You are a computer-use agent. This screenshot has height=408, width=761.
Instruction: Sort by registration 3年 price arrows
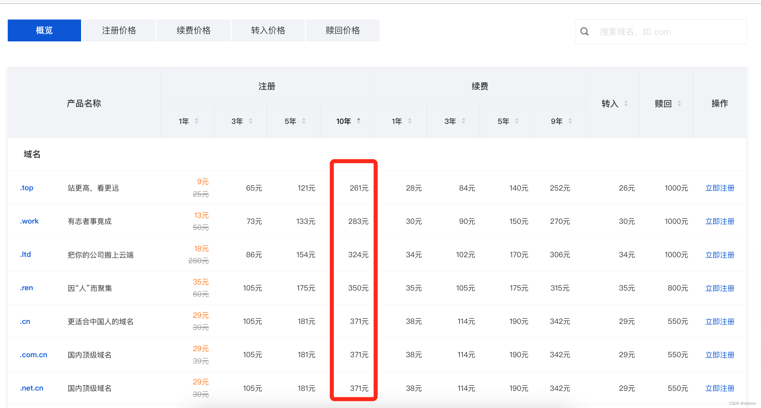coord(251,121)
